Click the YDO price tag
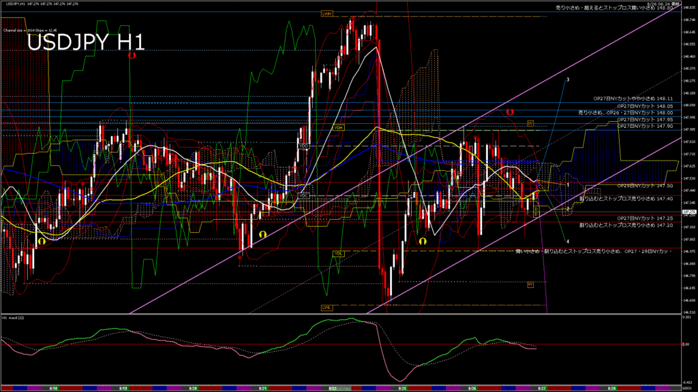Viewport: 698px width, 392px height. point(304,146)
